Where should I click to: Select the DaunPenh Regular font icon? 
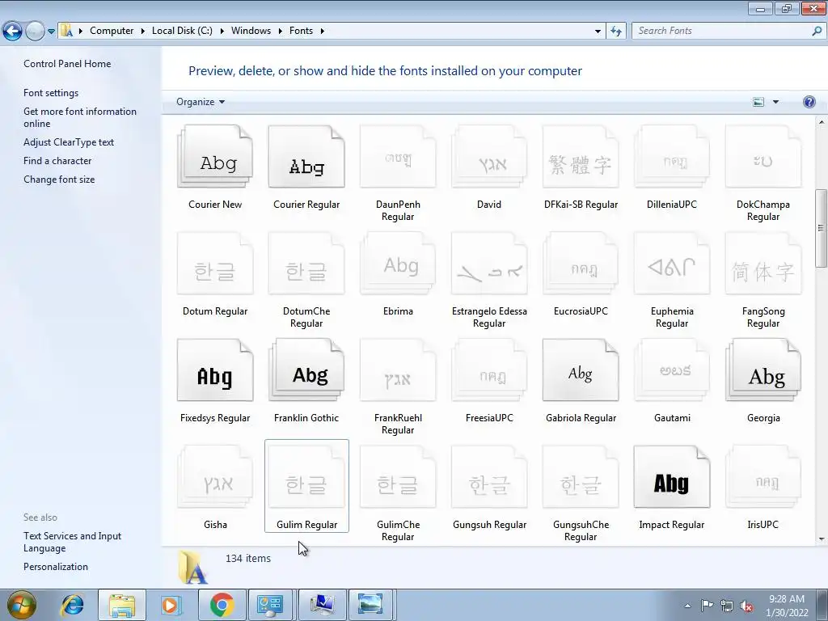pyautogui.click(x=398, y=157)
